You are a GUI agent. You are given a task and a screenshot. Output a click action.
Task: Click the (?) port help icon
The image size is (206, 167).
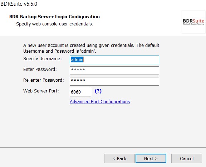(98, 91)
